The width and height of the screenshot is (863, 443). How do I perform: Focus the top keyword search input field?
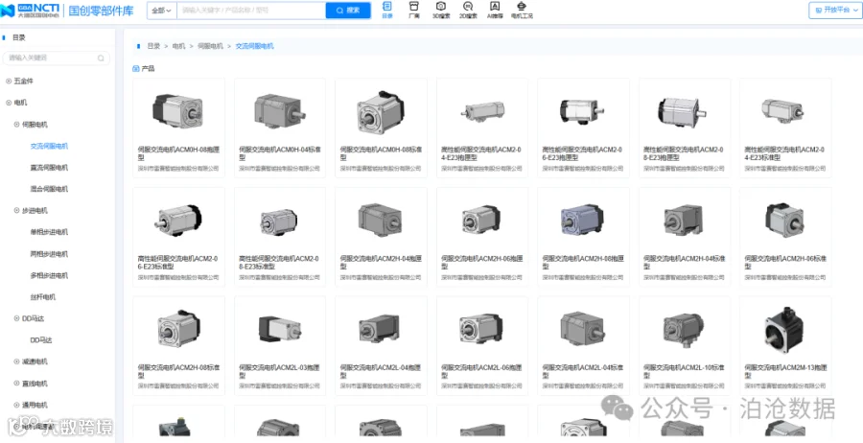pos(251,11)
